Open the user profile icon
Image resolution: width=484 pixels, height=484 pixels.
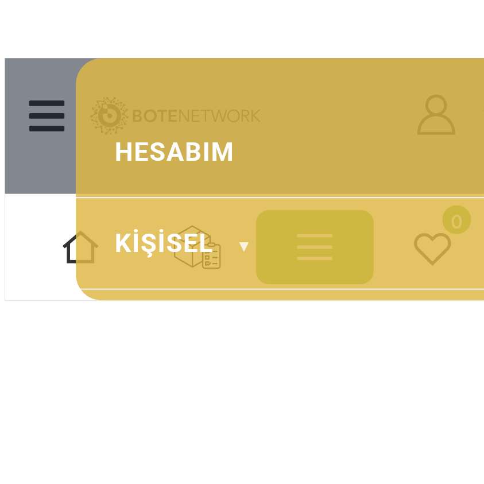click(436, 115)
